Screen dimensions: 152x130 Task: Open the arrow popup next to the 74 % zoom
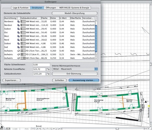(33, 129)
